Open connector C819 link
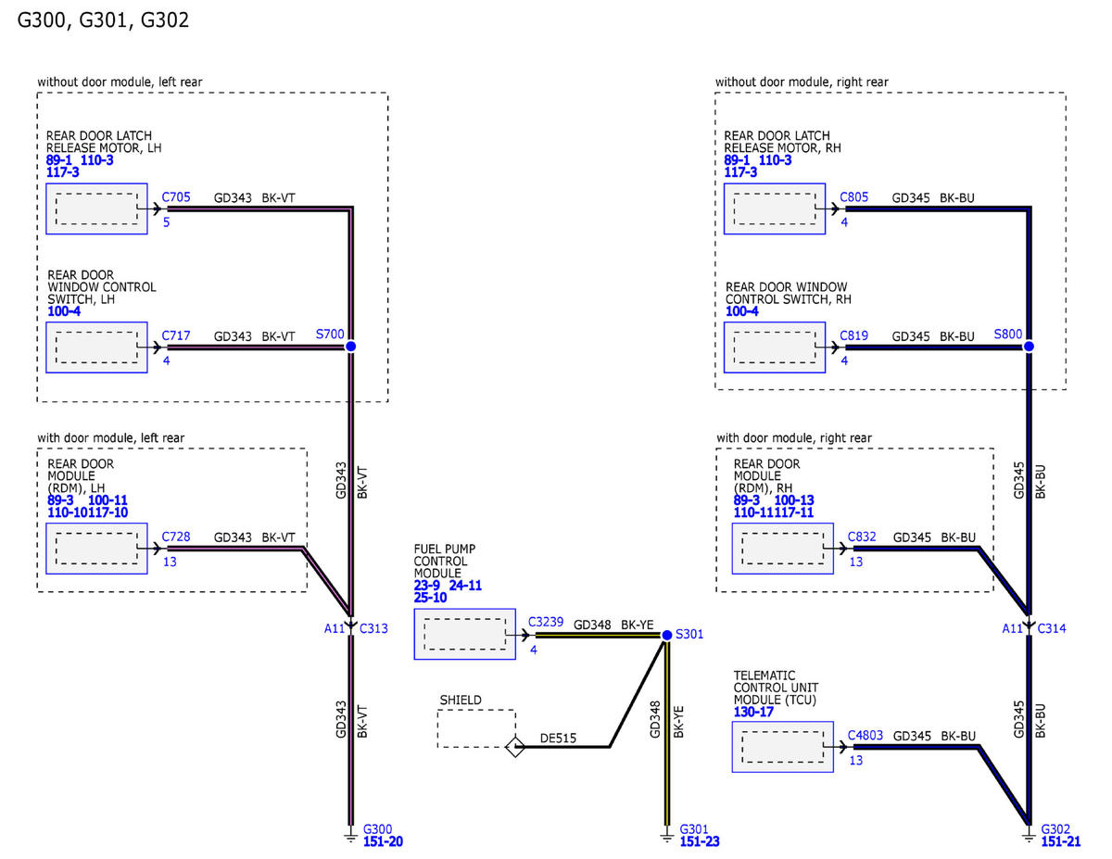 click(x=853, y=335)
